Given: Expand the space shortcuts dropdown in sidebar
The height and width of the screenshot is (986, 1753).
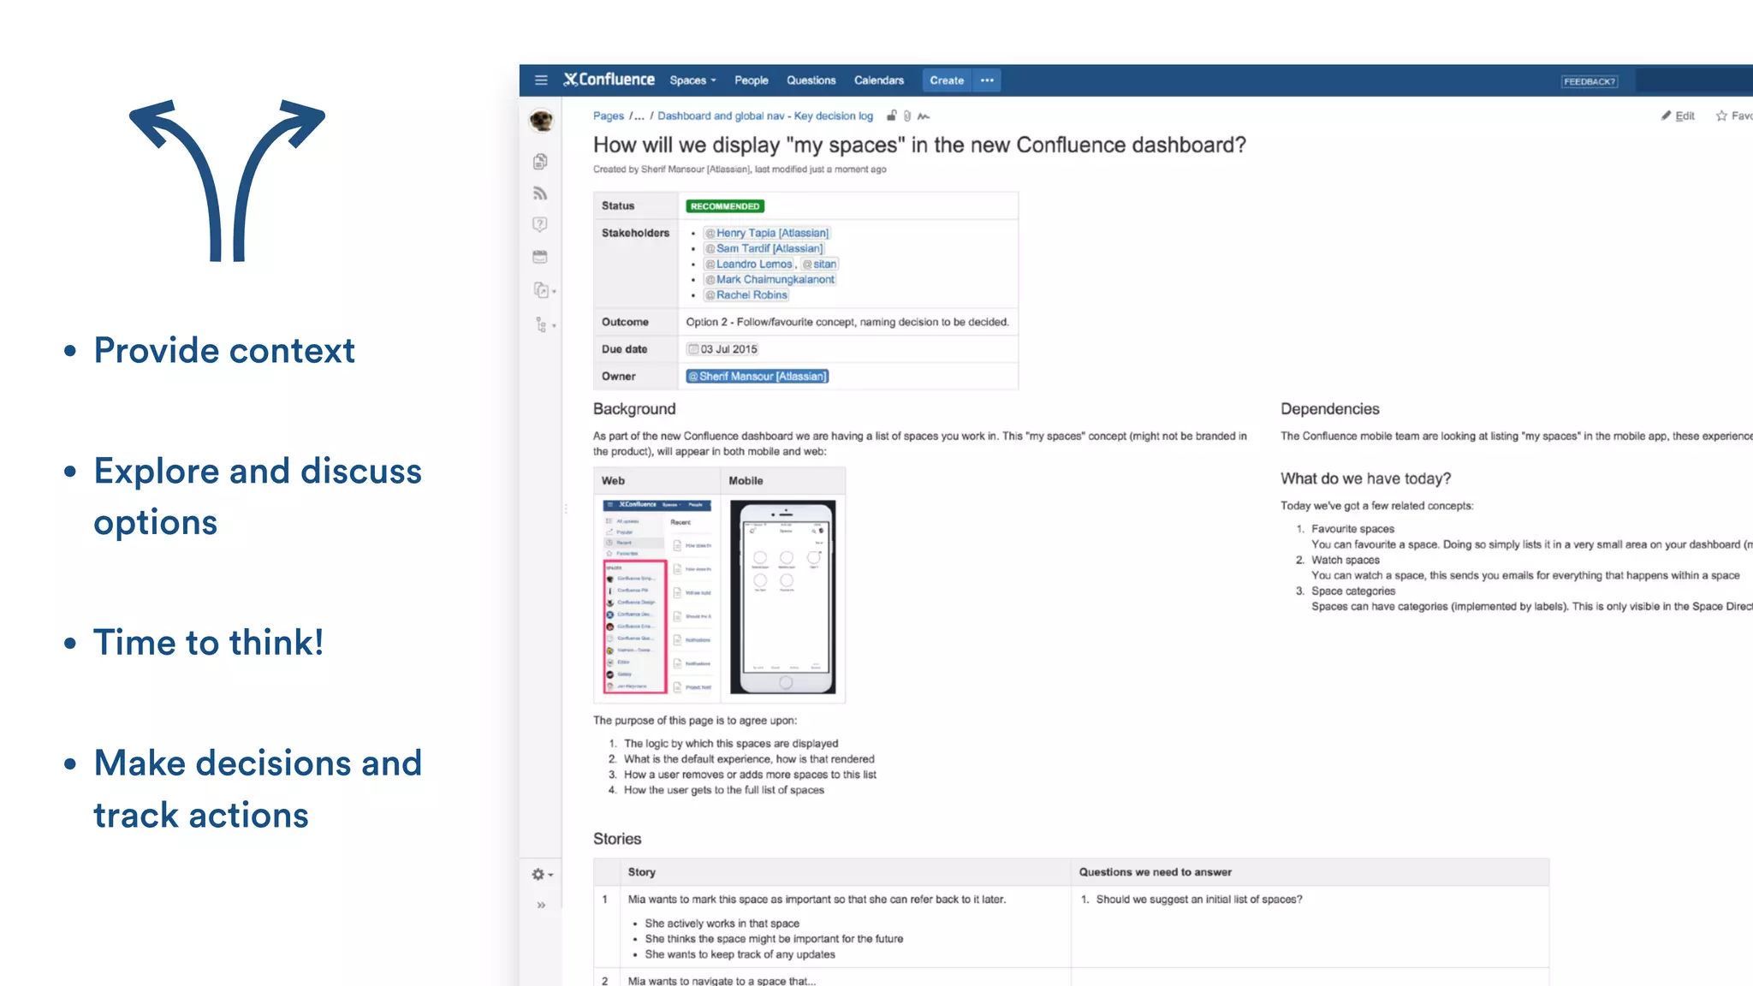Looking at the screenshot, I should click(544, 290).
